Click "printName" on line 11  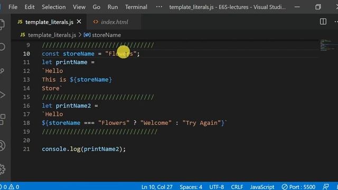pyautogui.click(x=72, y=62)
